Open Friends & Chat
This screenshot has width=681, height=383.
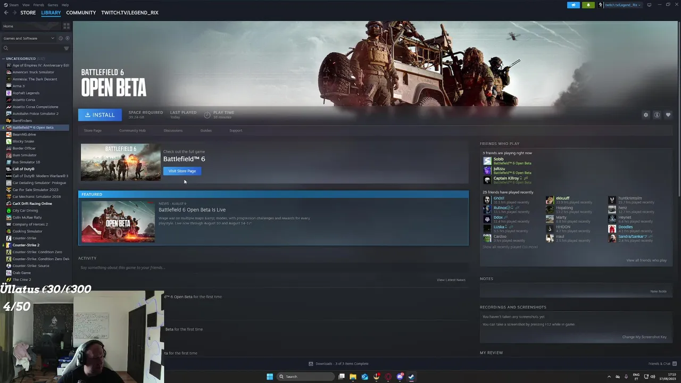[x=662, y=364]
